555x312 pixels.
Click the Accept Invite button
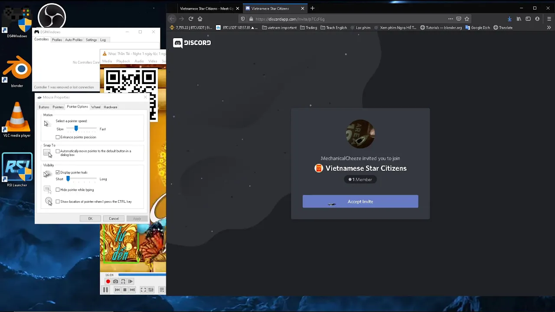(360, 201)
